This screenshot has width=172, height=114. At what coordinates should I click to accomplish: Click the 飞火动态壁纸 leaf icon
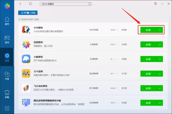26,88
